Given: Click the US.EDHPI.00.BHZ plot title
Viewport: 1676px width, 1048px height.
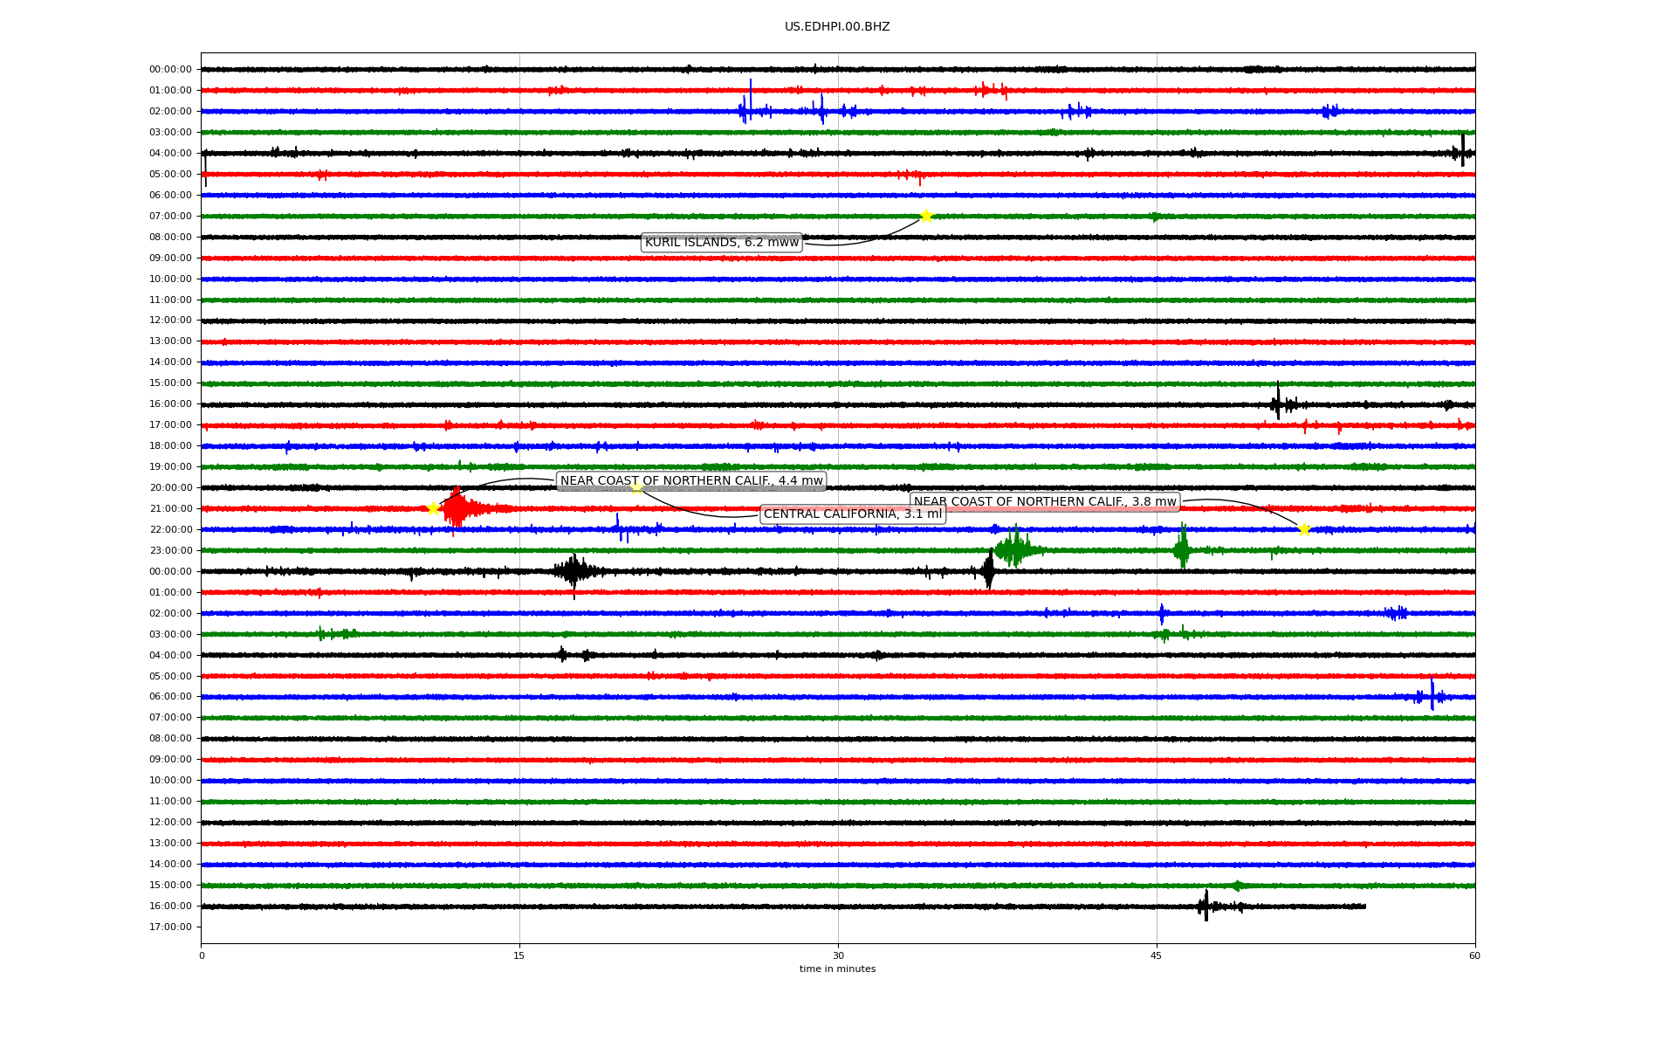Looking at the screenshot, I should click(x=837, y=27).
